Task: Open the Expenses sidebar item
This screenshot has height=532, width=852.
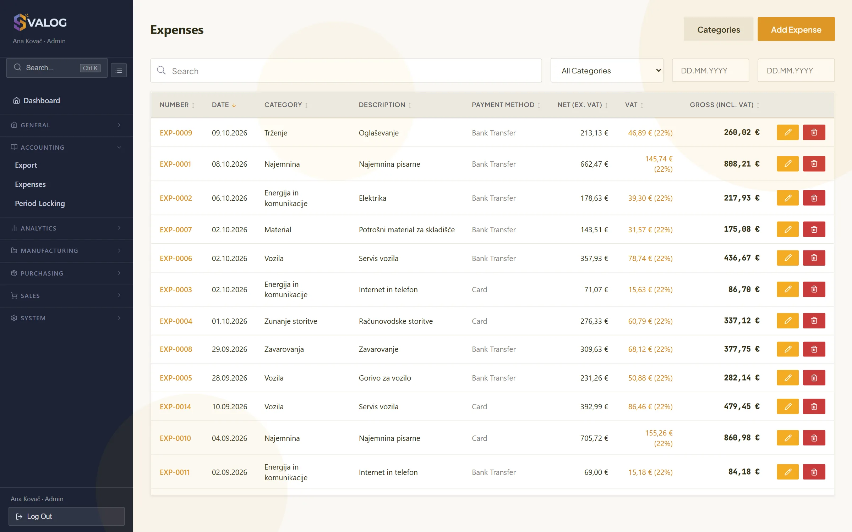Action: [30, 184]
